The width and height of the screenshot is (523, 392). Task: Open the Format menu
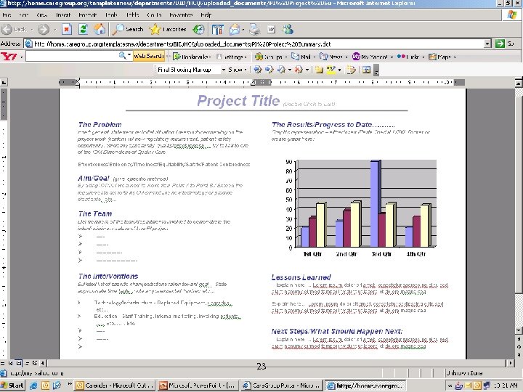(87, 15)
